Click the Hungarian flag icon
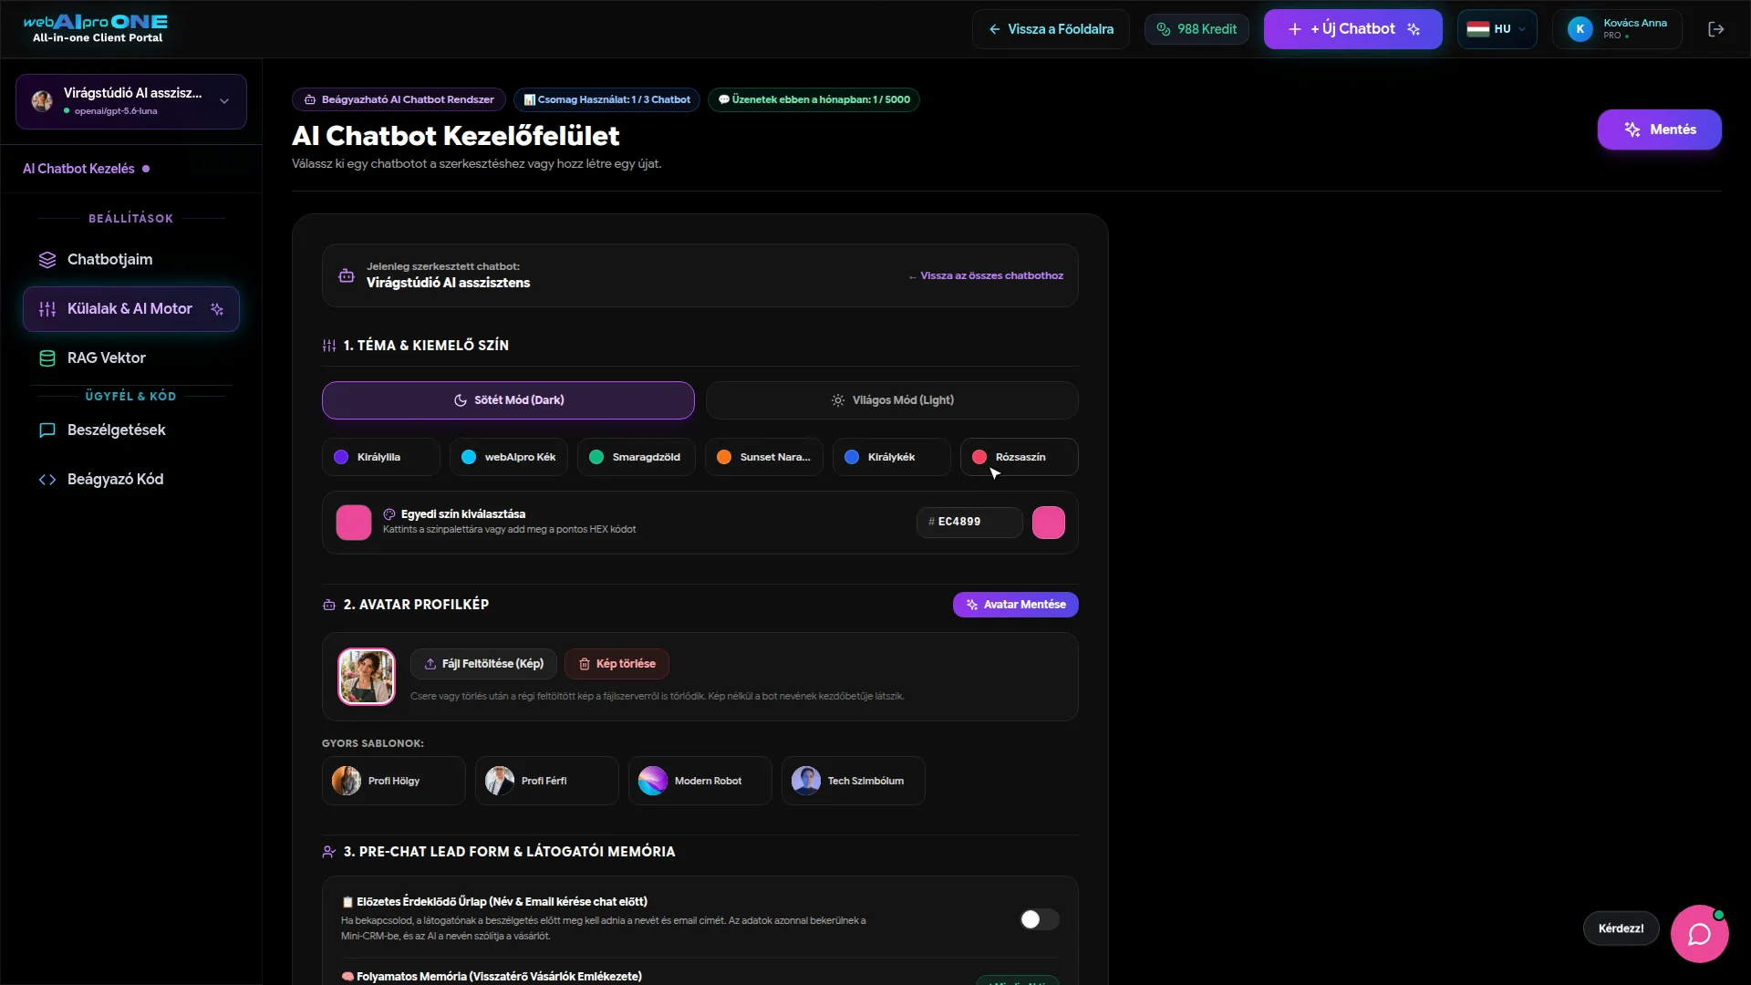Screen dimensions: 1751x985 1478,29
